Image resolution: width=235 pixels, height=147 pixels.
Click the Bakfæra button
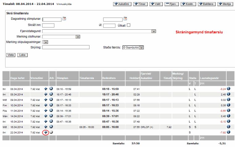tap(207, 4)
